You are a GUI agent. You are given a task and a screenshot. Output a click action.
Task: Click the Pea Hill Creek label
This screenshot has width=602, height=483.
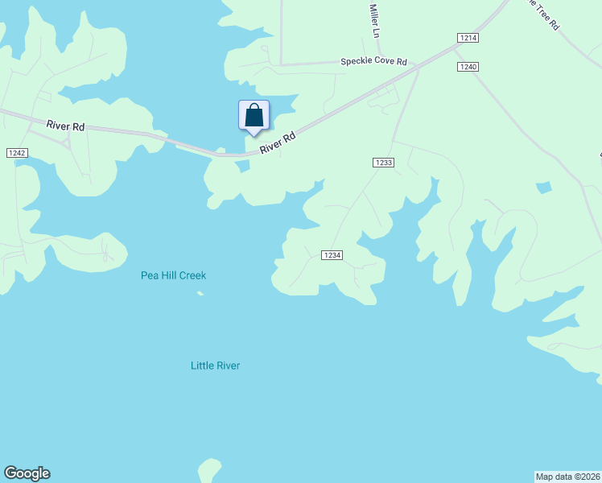[x=174, y=275]
